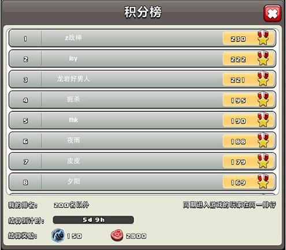The height and width of the screenshot is (250, 286).
Task: Click the medal icon next to score 195
Action: (263, 100)
